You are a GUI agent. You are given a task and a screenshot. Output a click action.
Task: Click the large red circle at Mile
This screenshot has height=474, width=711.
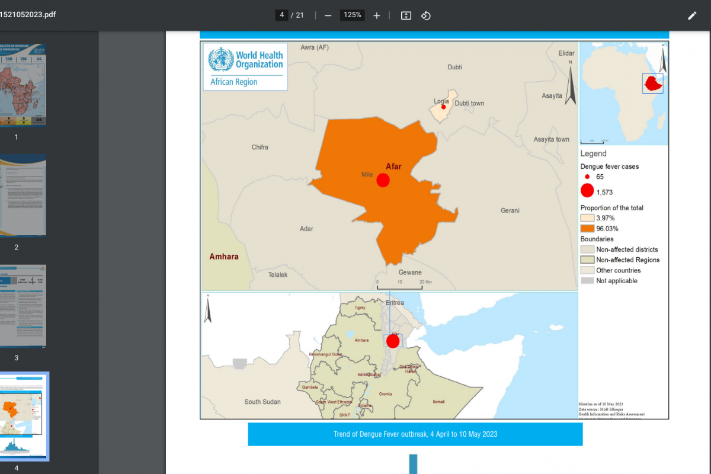[x=383, y=180]
